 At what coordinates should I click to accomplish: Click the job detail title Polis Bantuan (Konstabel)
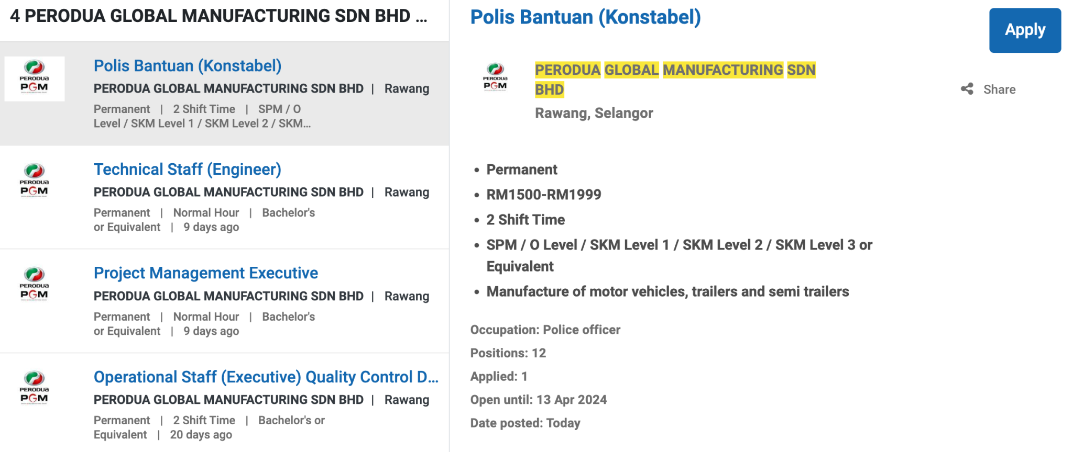[x=586, y=17]
